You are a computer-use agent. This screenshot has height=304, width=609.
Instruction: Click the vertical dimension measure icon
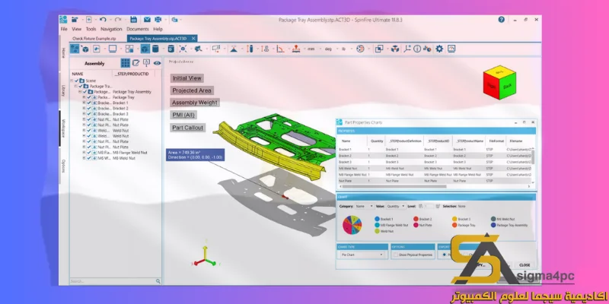click(x=250, y=49)
